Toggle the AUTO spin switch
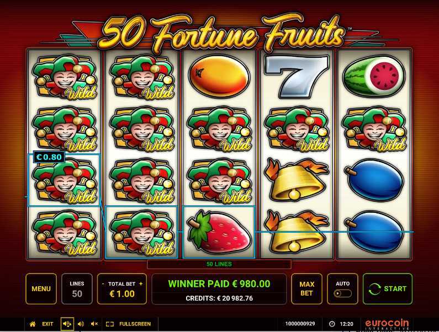This screenshot has height=332, width=439. pos(342,293)
